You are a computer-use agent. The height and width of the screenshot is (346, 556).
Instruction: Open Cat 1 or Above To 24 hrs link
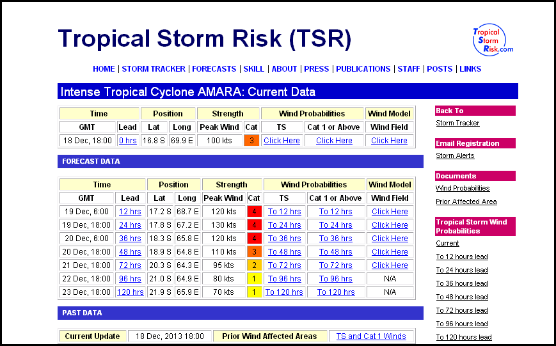click(335, 224)
